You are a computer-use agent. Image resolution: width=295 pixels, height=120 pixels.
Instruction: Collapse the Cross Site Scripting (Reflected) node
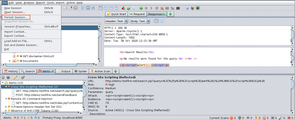click(x=6, y=87)
